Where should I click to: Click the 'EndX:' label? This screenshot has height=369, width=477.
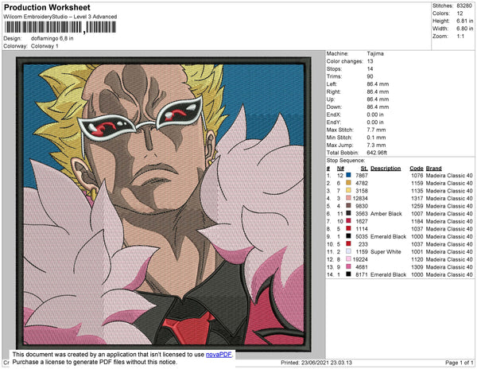[x=334, y=115]
